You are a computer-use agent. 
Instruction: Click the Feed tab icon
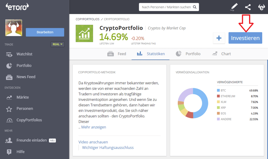coord(111,54)
